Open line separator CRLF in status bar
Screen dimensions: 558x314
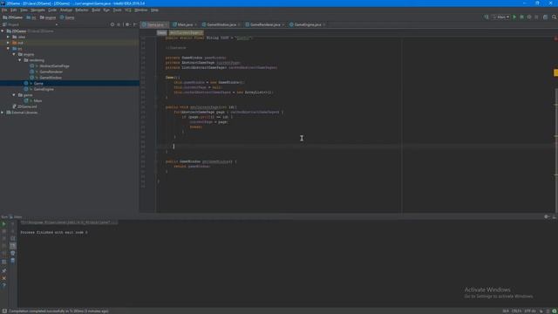click(516, 311)
